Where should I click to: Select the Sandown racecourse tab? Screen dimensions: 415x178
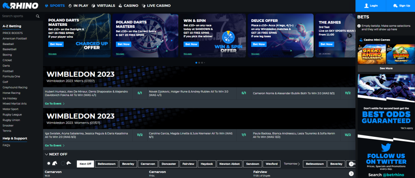tap(252, 164)
